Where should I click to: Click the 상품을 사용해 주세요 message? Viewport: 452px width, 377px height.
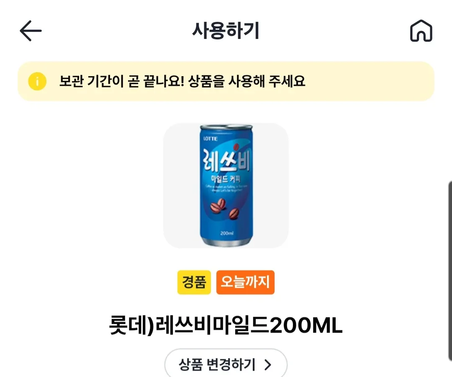pyautogui.click(x=247, y=81)
